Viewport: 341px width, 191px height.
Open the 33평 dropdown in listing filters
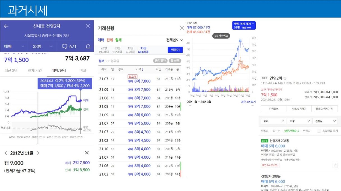click(299, 121)
